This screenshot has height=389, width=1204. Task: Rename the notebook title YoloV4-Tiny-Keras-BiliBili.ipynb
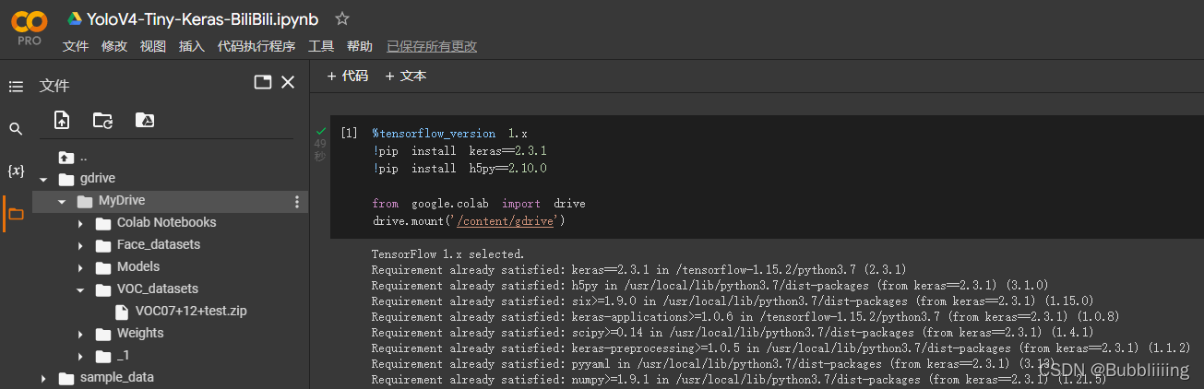coord(203,18)
